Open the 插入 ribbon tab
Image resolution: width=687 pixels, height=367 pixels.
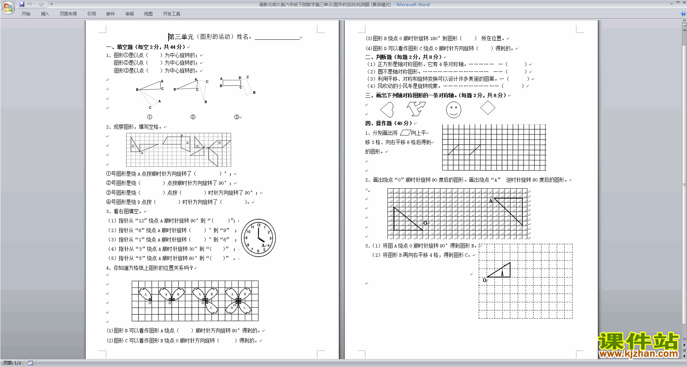(45, 14)
